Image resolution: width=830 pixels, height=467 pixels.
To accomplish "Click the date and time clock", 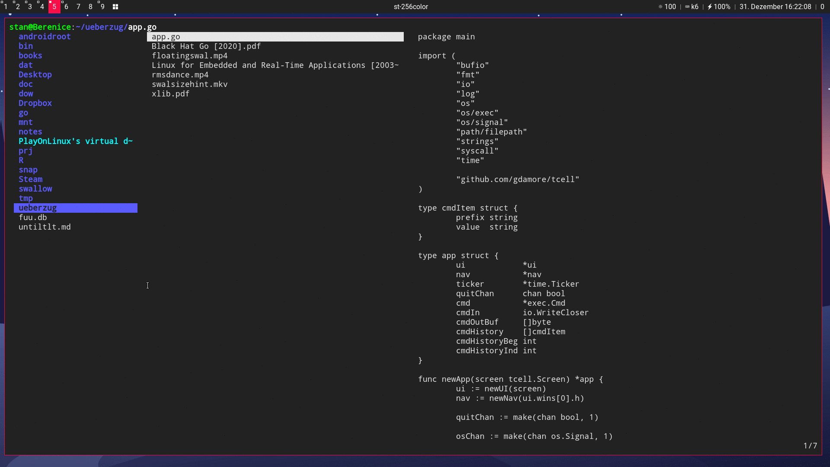I will tap(775, 7).
